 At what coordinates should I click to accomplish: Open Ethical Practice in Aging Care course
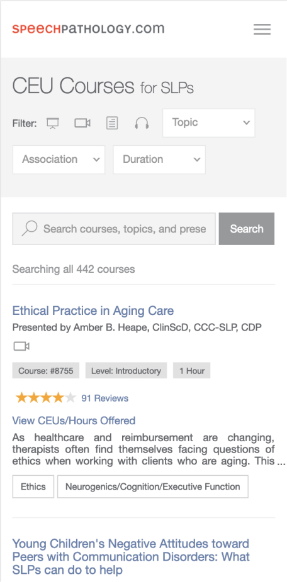pos(93,310)
